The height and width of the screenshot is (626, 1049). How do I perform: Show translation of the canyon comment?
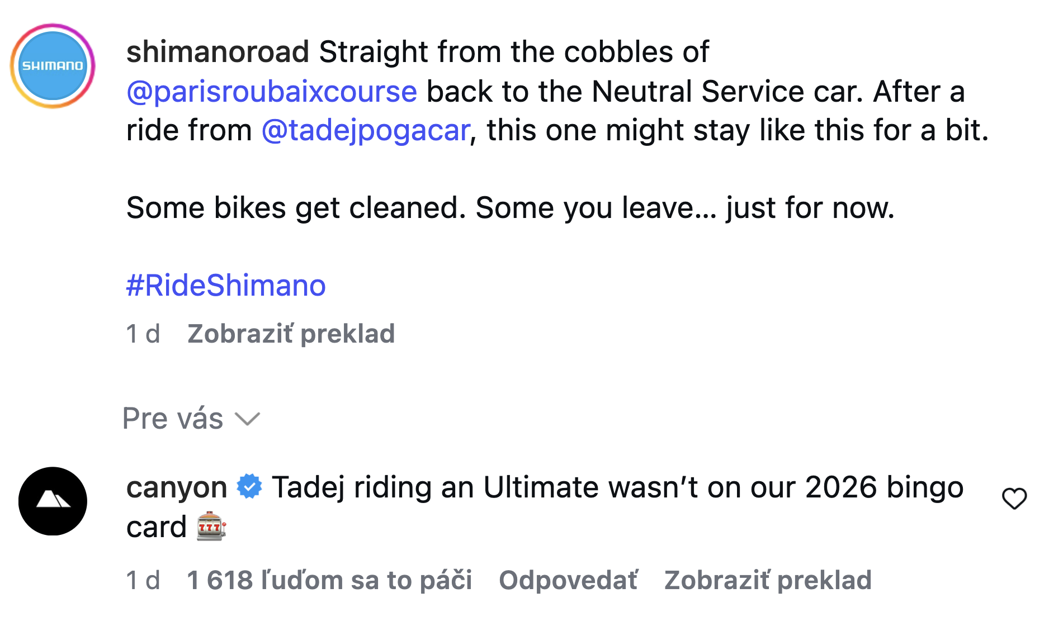coord(768,580)
